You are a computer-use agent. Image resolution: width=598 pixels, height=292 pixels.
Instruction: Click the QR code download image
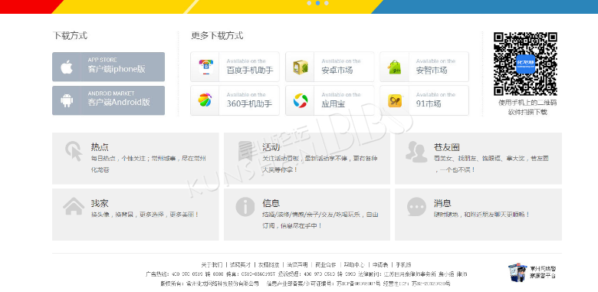click(x=525, y=64)
